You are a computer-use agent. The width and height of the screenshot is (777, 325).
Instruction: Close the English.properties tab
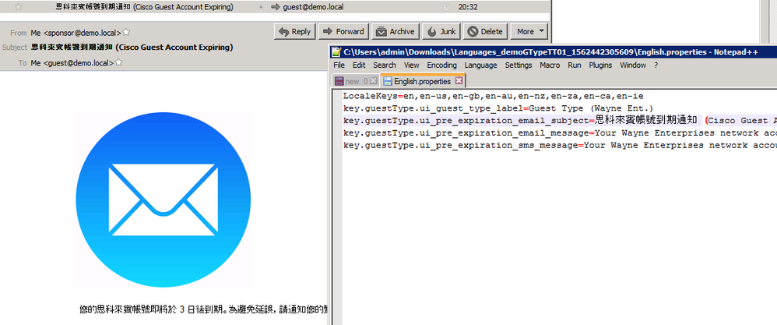(459, 80)
